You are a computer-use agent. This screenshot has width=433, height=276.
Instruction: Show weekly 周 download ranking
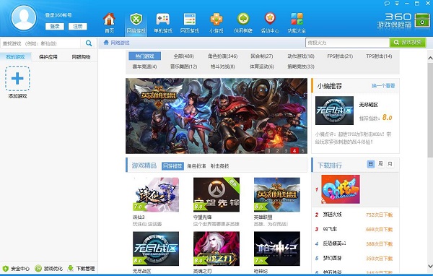[380, 164]
